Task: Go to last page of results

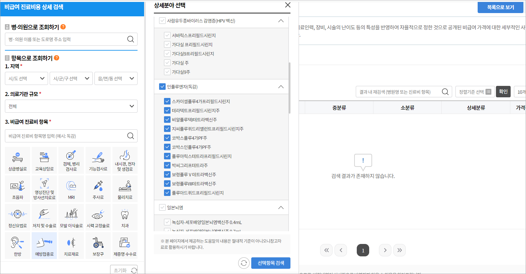Action: coord(400,250)
